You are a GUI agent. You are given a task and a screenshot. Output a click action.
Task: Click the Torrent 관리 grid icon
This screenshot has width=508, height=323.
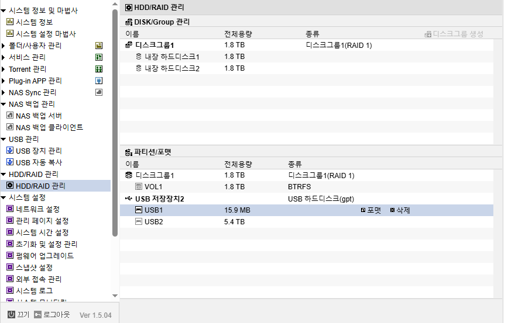(99, 69)
